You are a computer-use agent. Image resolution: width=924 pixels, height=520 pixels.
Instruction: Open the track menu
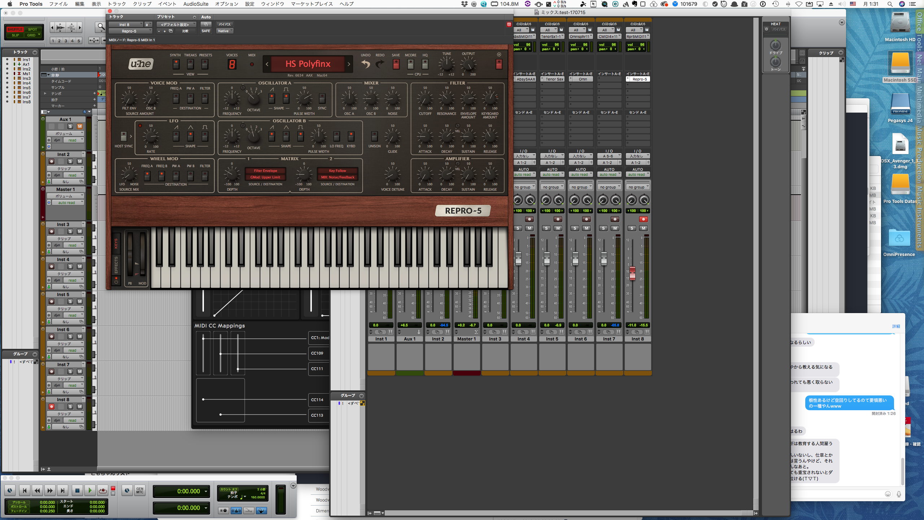point(117,4)
